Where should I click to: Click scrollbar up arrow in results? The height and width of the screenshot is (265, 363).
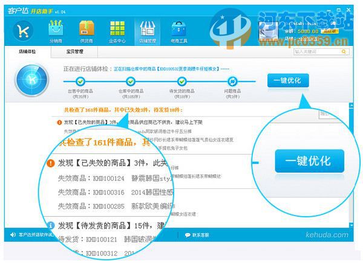[x=351, y=106]
